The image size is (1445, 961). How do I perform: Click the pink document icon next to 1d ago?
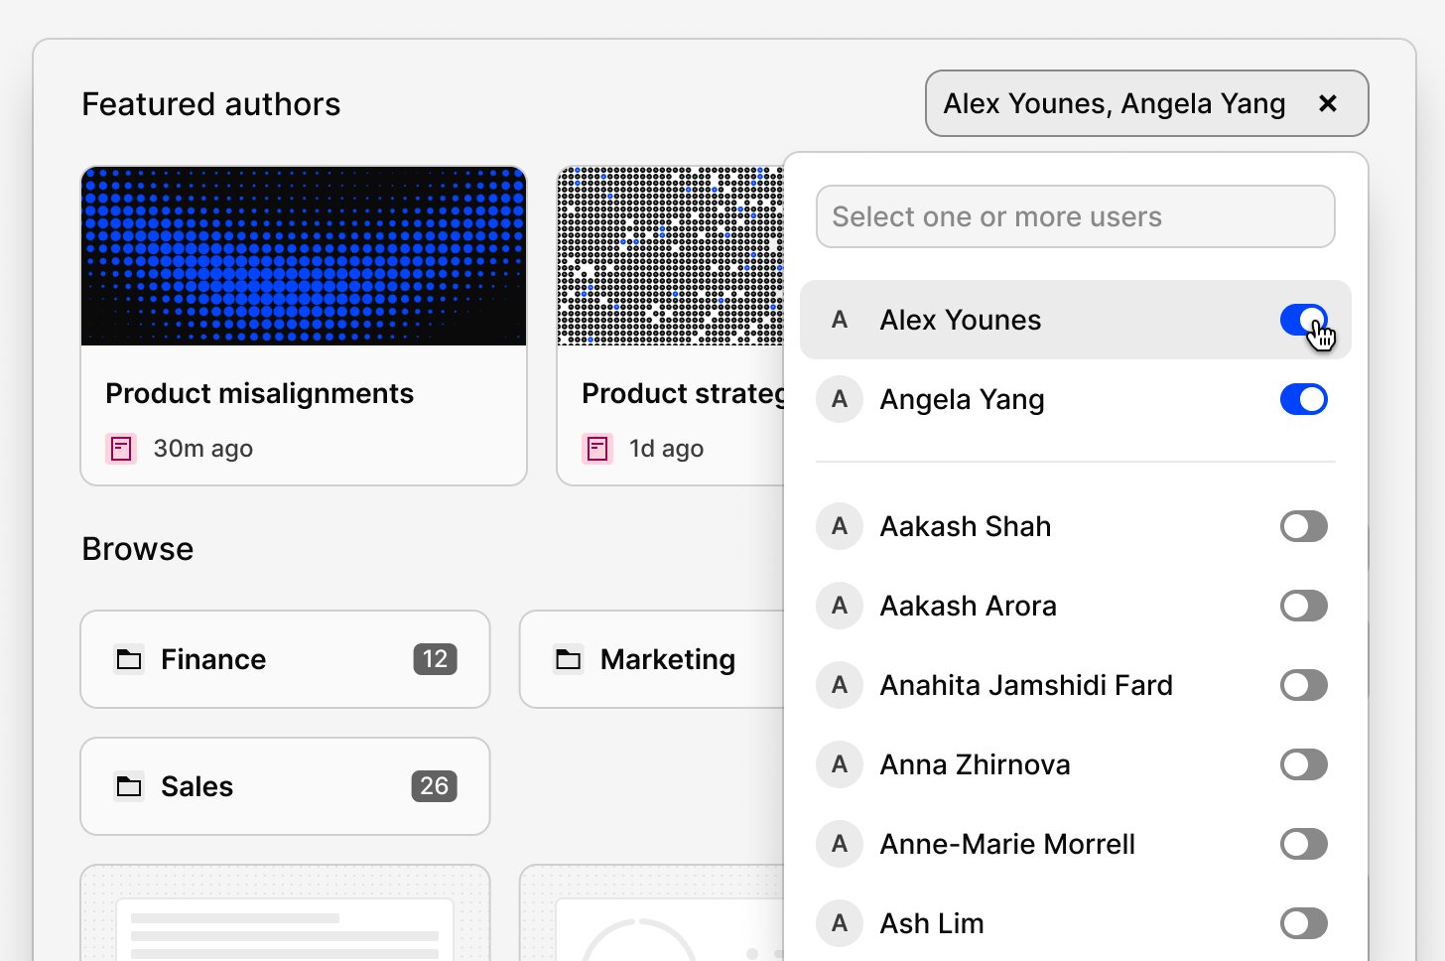point(597,449)
